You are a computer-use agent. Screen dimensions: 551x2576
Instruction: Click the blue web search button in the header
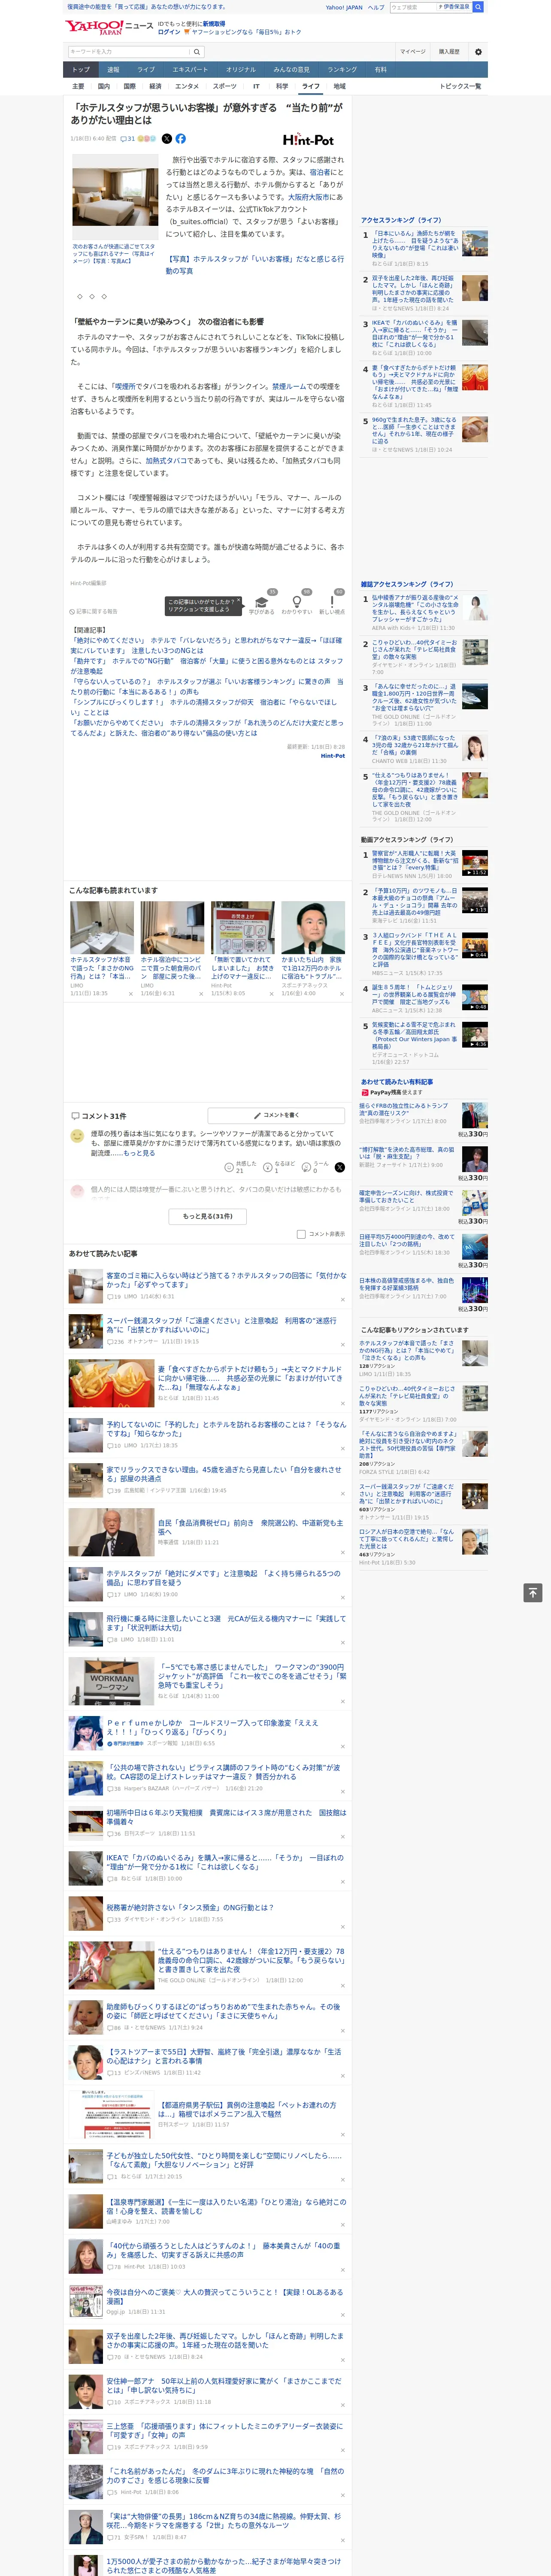478,7
